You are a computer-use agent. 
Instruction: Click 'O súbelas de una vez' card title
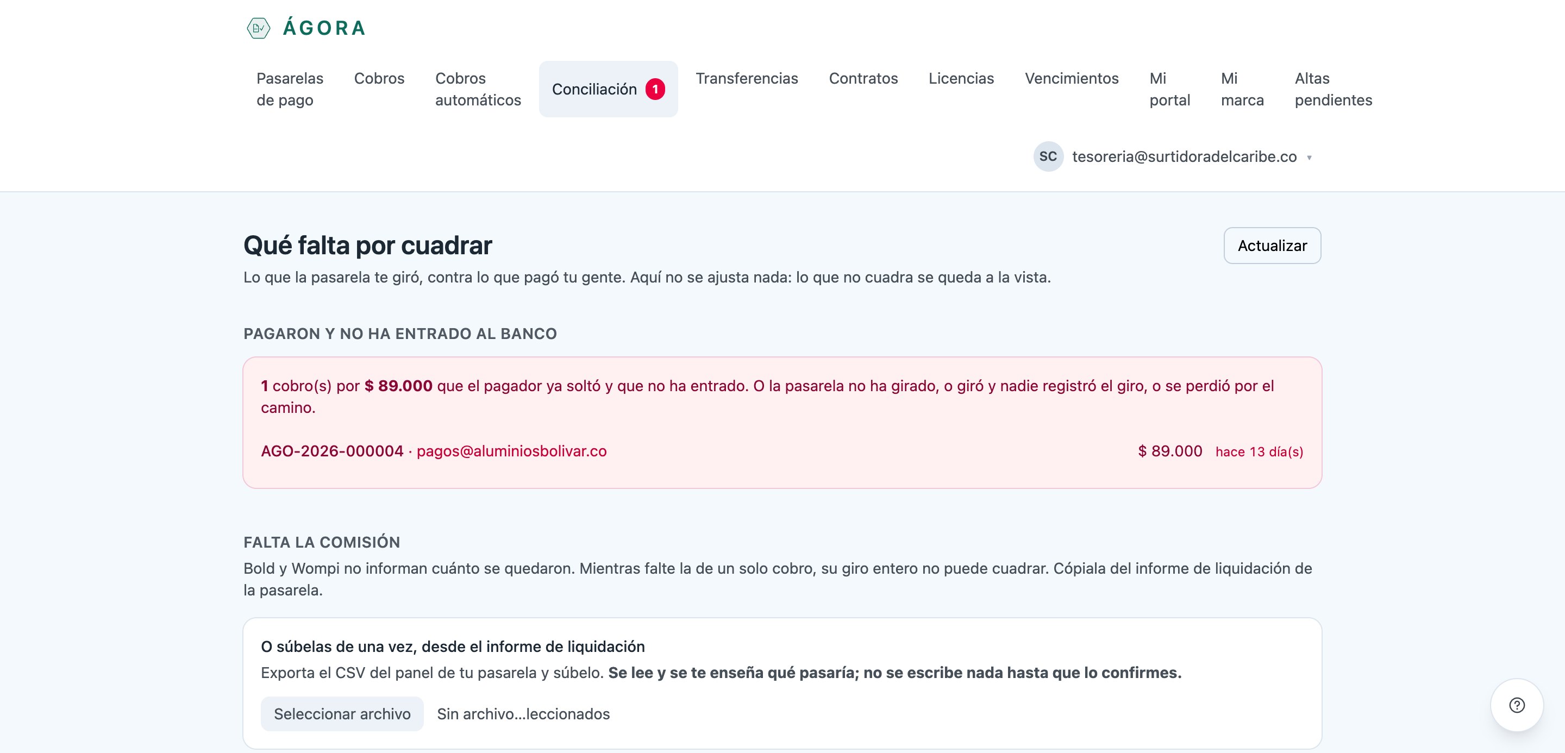click(453, 647)
